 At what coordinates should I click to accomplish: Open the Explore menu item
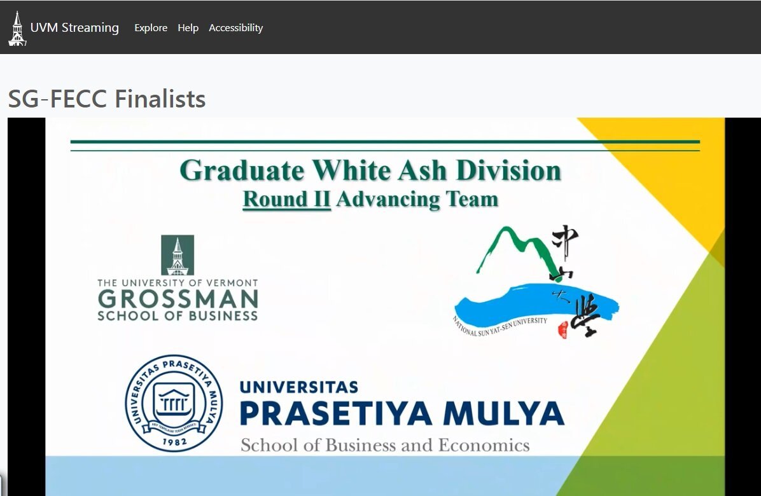151,27
